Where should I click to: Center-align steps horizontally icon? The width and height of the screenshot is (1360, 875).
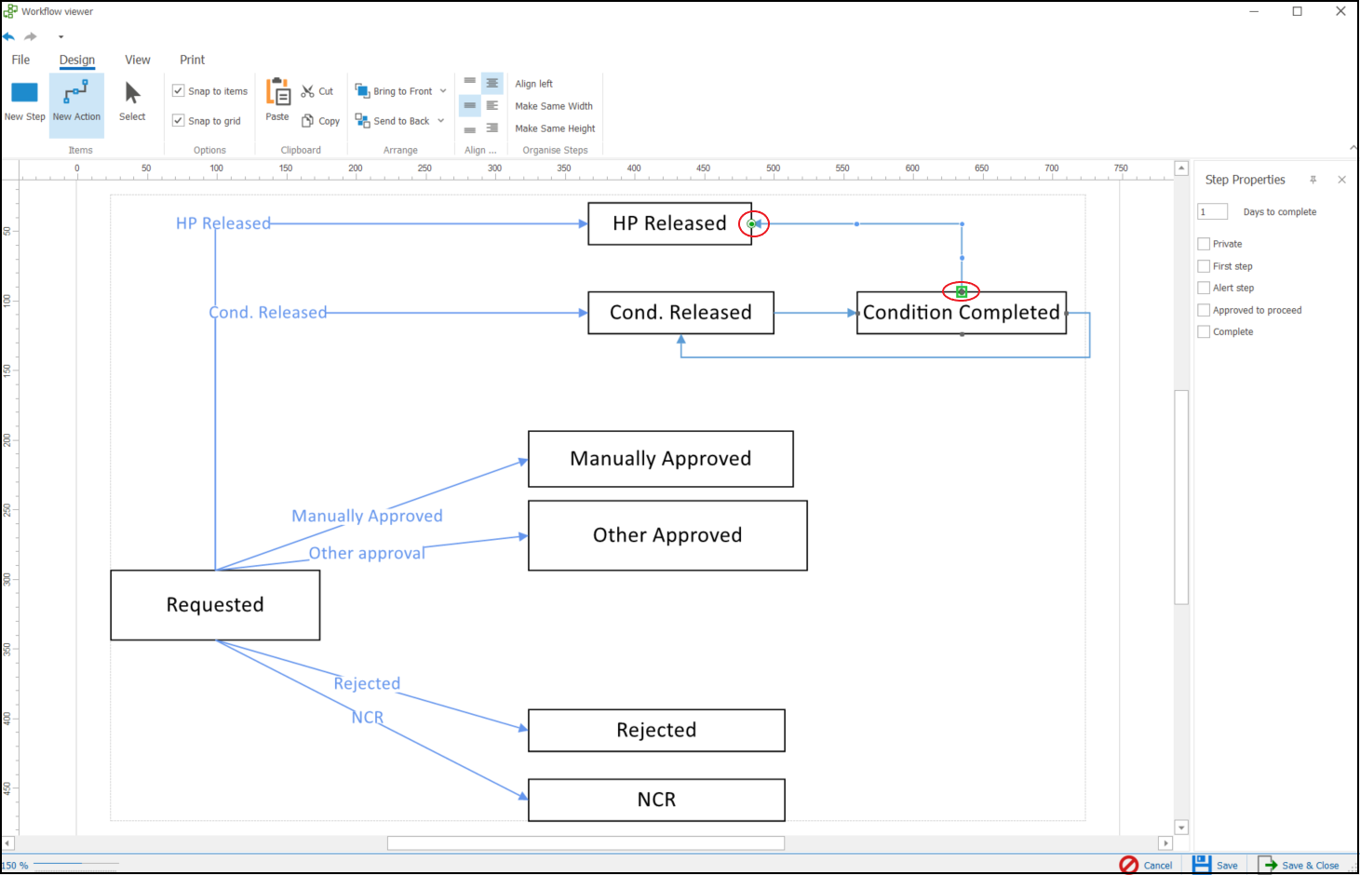click(492, 83)
